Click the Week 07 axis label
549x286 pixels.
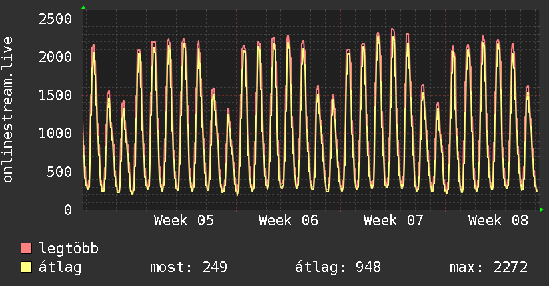(x=394, y=221)
